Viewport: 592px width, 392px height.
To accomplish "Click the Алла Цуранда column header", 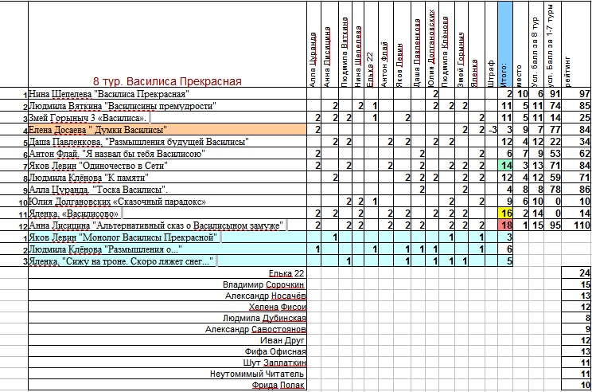I will (314, 45).
